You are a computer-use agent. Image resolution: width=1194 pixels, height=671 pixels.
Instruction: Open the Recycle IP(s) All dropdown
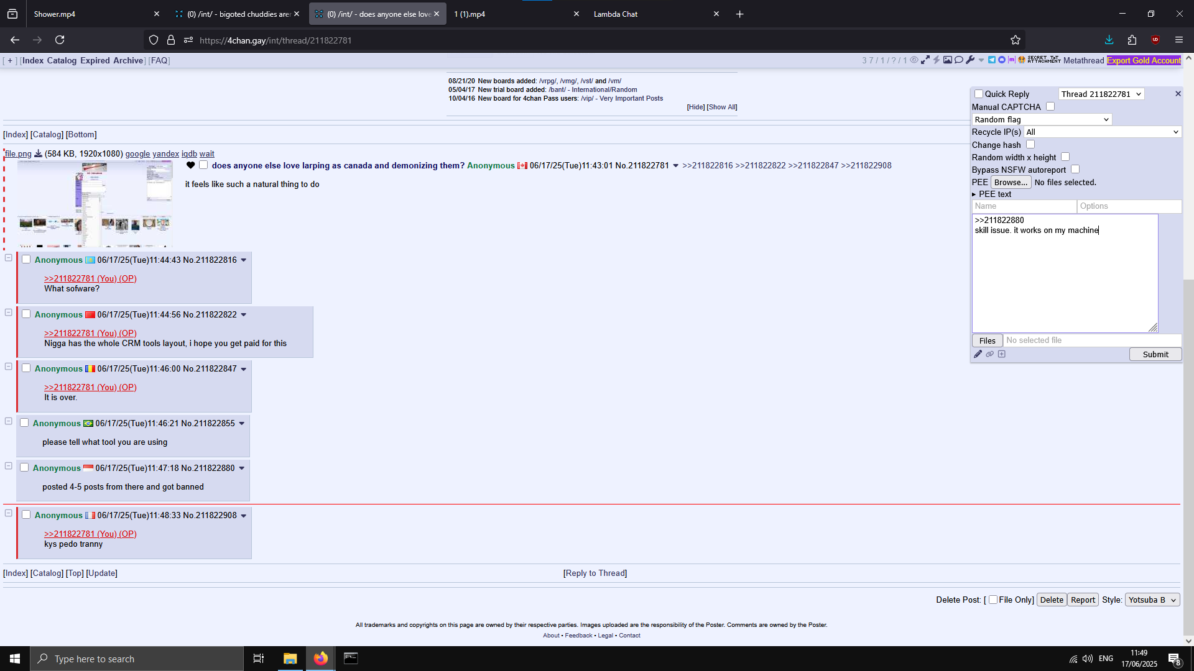pyautogui.click(x=1103, y=132)
